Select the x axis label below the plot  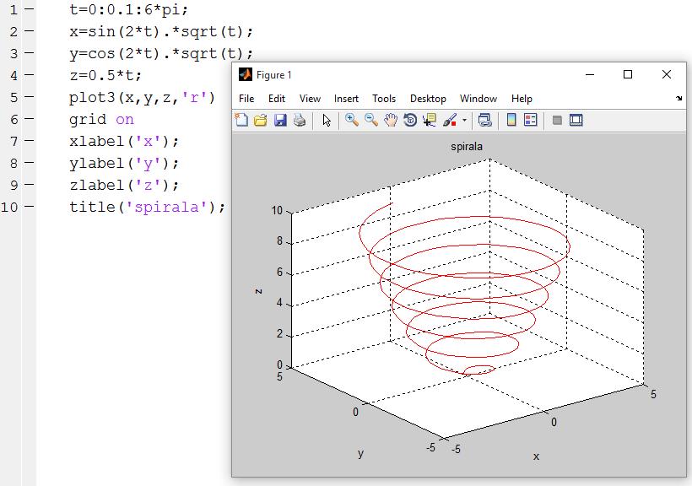(x=536, y=456)
